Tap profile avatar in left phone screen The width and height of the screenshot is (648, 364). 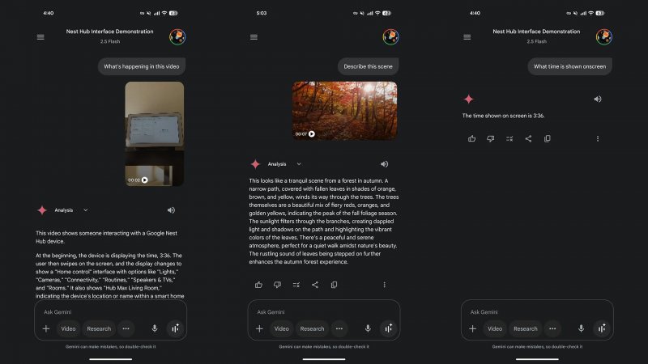177,36
